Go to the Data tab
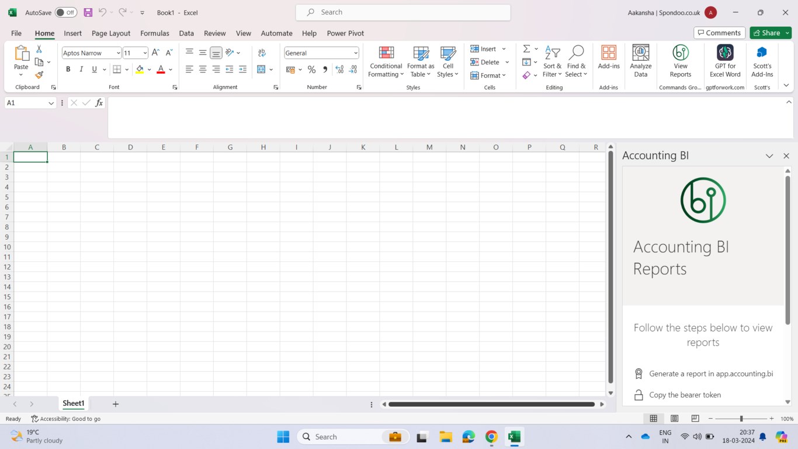 point(187,33)
